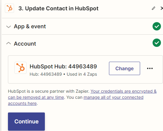Screen dimensions: 163x131
Task: Click the Change account button
Action: (x=125, y=68)
